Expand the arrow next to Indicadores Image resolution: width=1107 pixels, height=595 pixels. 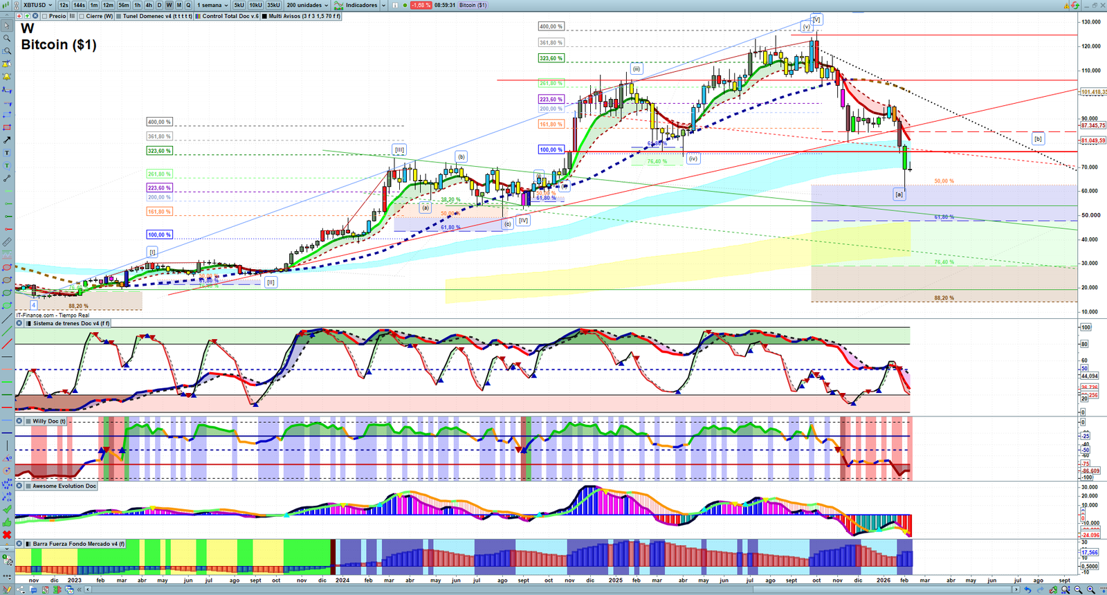point(383,5)
